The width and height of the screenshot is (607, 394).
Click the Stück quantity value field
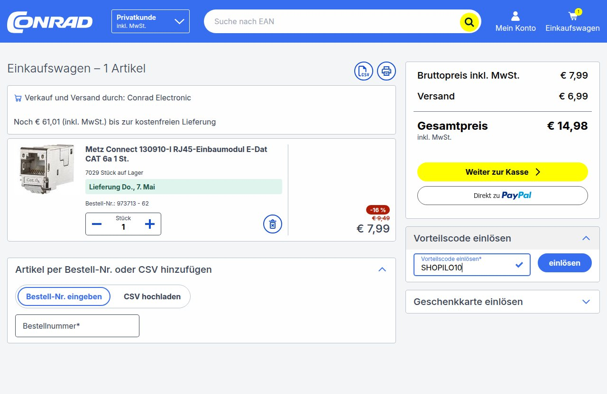pyautogui.click(x=123, y=227)
